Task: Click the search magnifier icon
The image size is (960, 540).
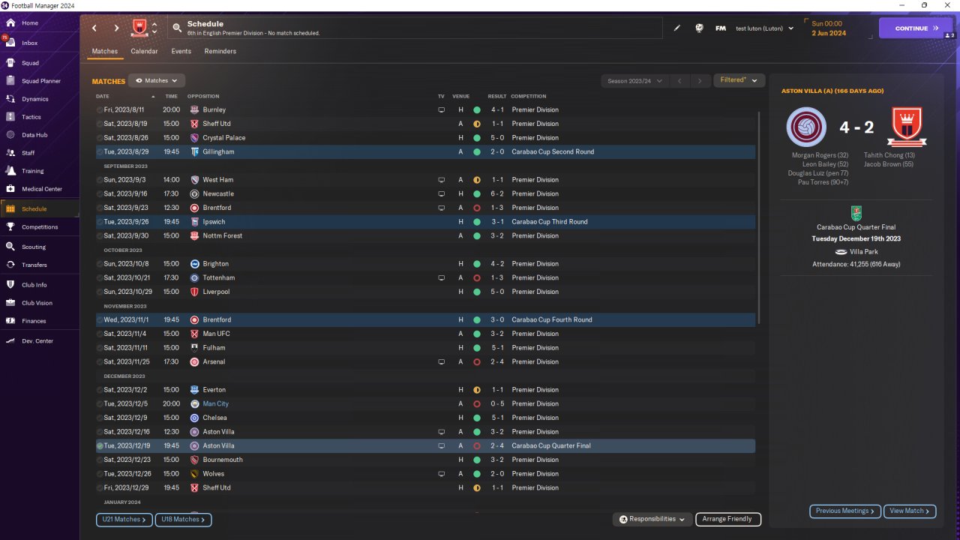Action: 177,28
